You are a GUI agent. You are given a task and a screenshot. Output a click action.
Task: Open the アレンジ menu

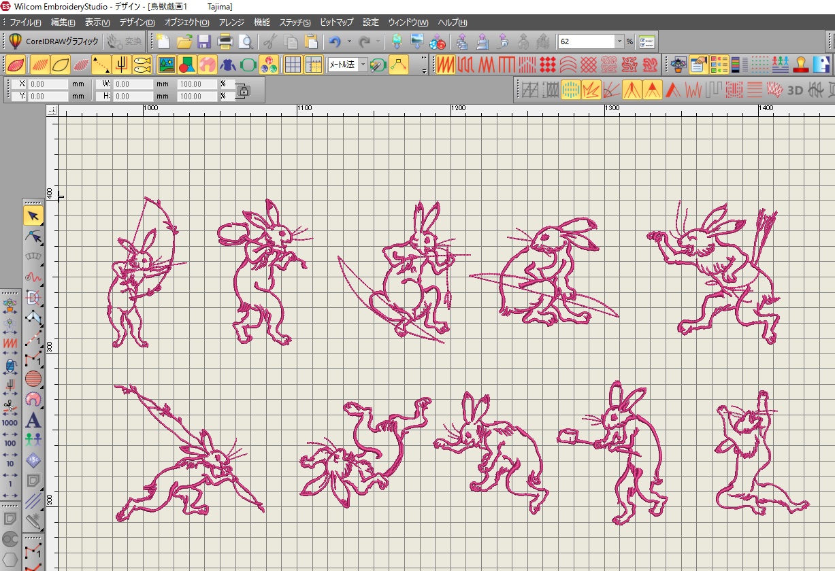coord(232,22)
